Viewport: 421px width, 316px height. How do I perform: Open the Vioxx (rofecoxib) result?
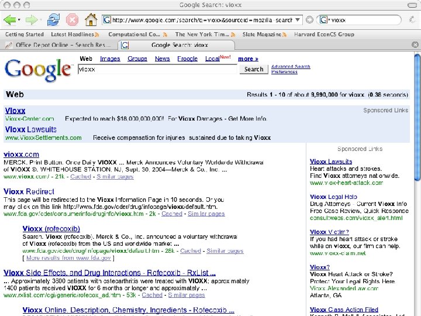pos(51,229)
